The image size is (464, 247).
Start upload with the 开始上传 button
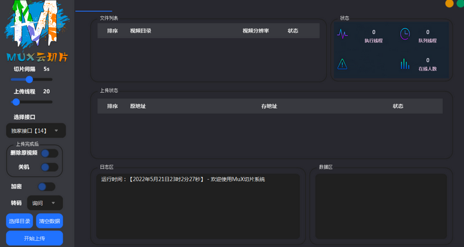[x=34, y=238]
